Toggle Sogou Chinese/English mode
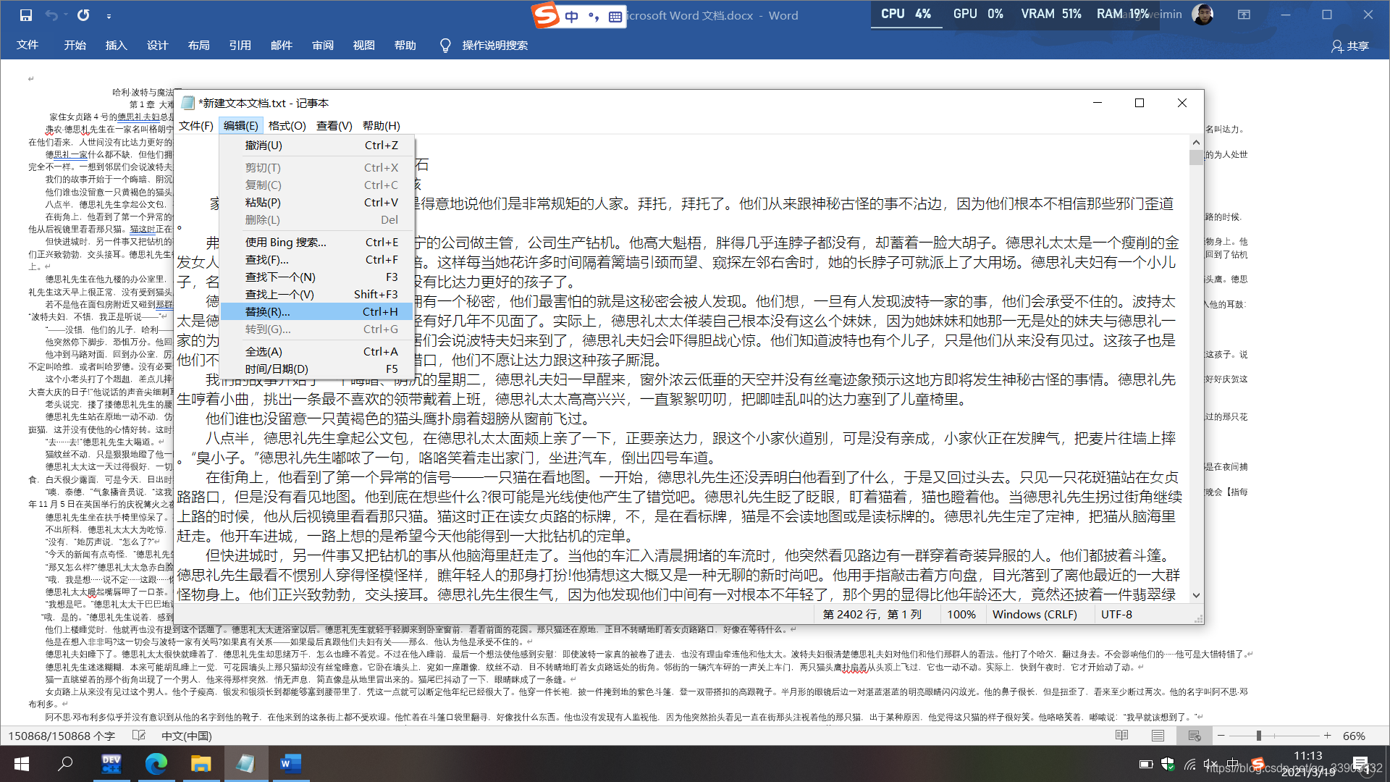 coord(572,16)
